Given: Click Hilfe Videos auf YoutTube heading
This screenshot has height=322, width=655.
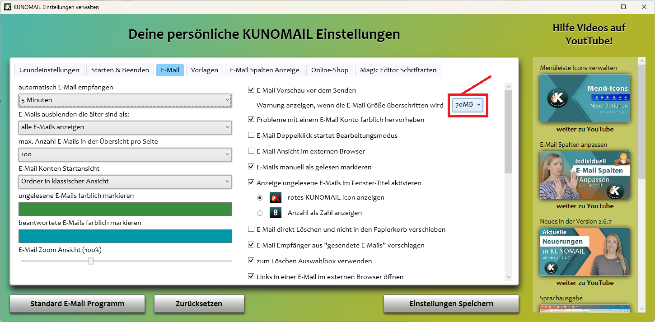Looking at the screenshot, I should coord(589,34).
